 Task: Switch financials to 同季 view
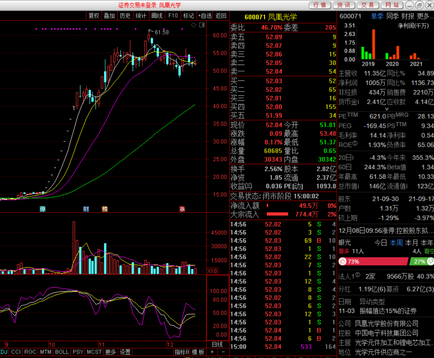pos(393,16)
